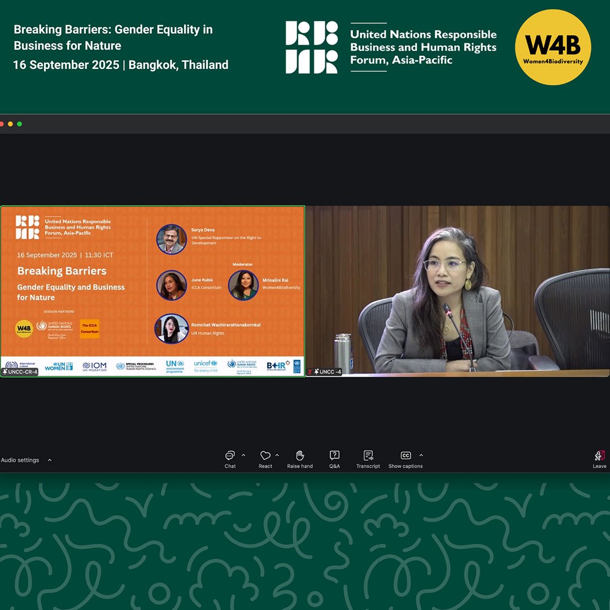Expand the Audio settings chevron
The image size is (610, 610).
click(x=50, y=460)
